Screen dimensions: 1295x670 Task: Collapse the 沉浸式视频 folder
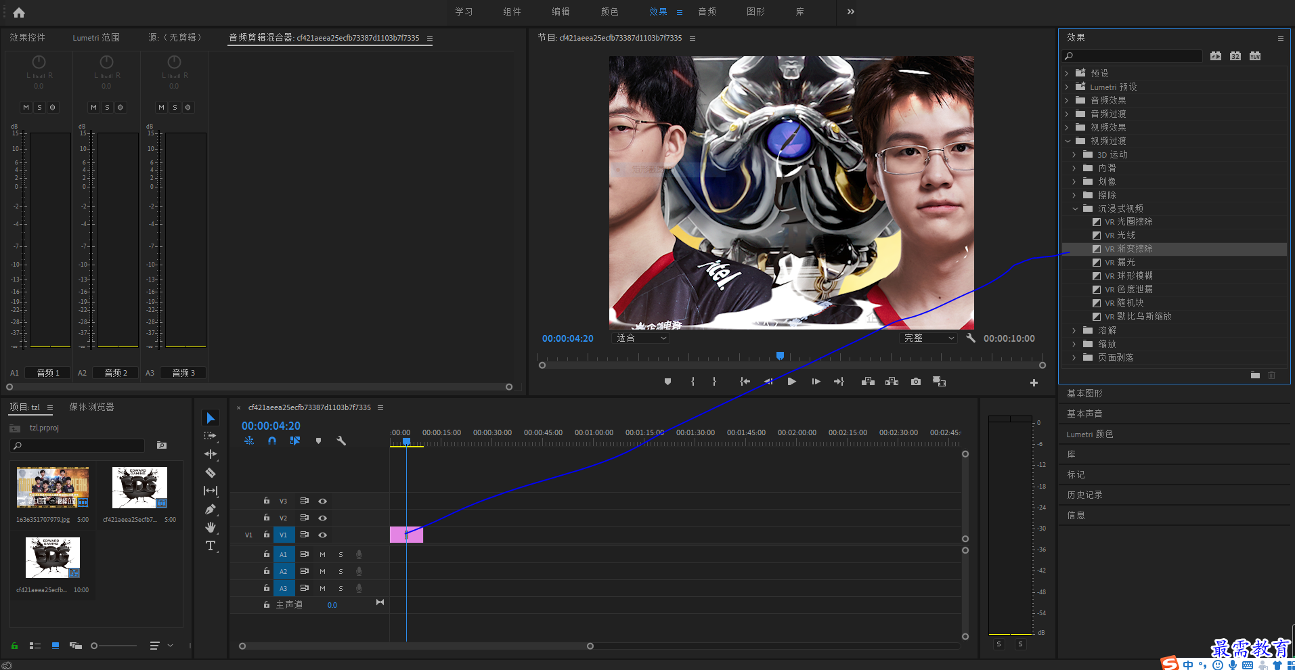[1075, 208]
